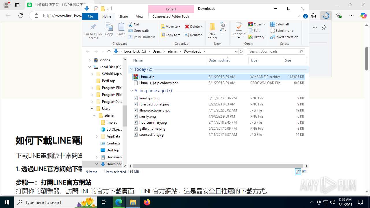Refresh the Edge browser page
370x208 pixels.
(21, 16)
